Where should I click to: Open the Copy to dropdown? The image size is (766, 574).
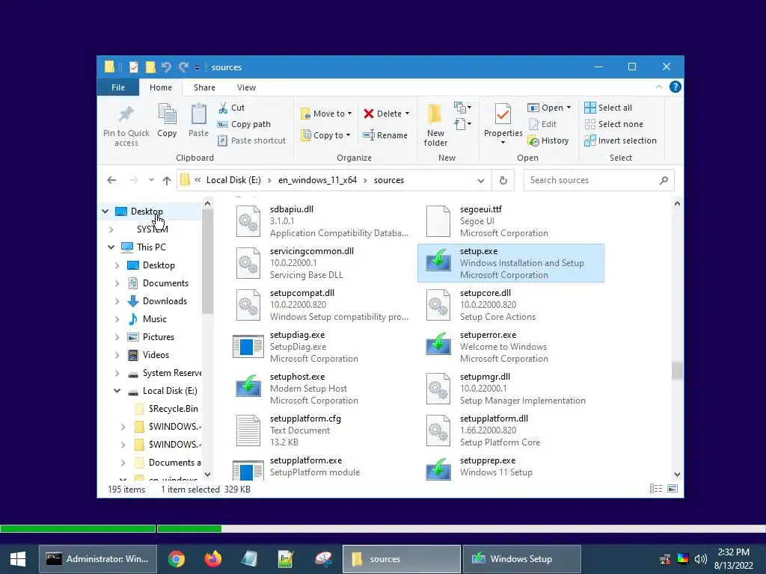[325, 135]
